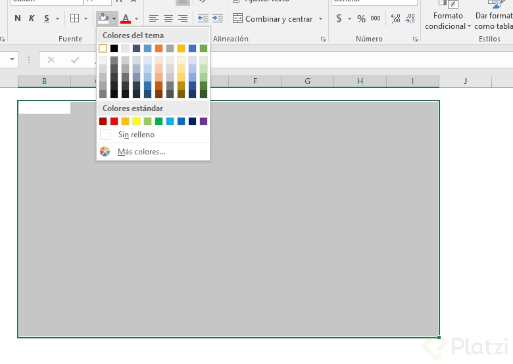This screenshot has width=513, height=364.
Task: Apply thousands separator style (000)
Action: (376, 18)
